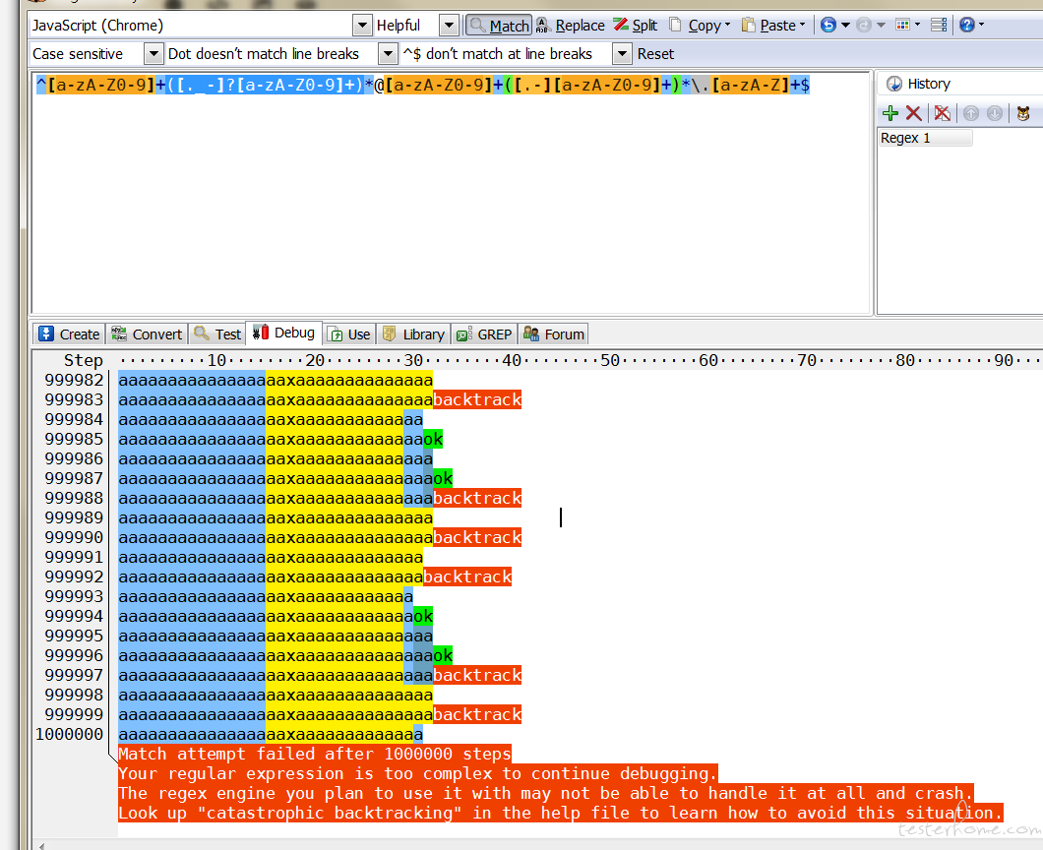The height and width of the screenshot is (850, 1043).
Task: Select debugger step 999992 row
Action: point(315,577)
